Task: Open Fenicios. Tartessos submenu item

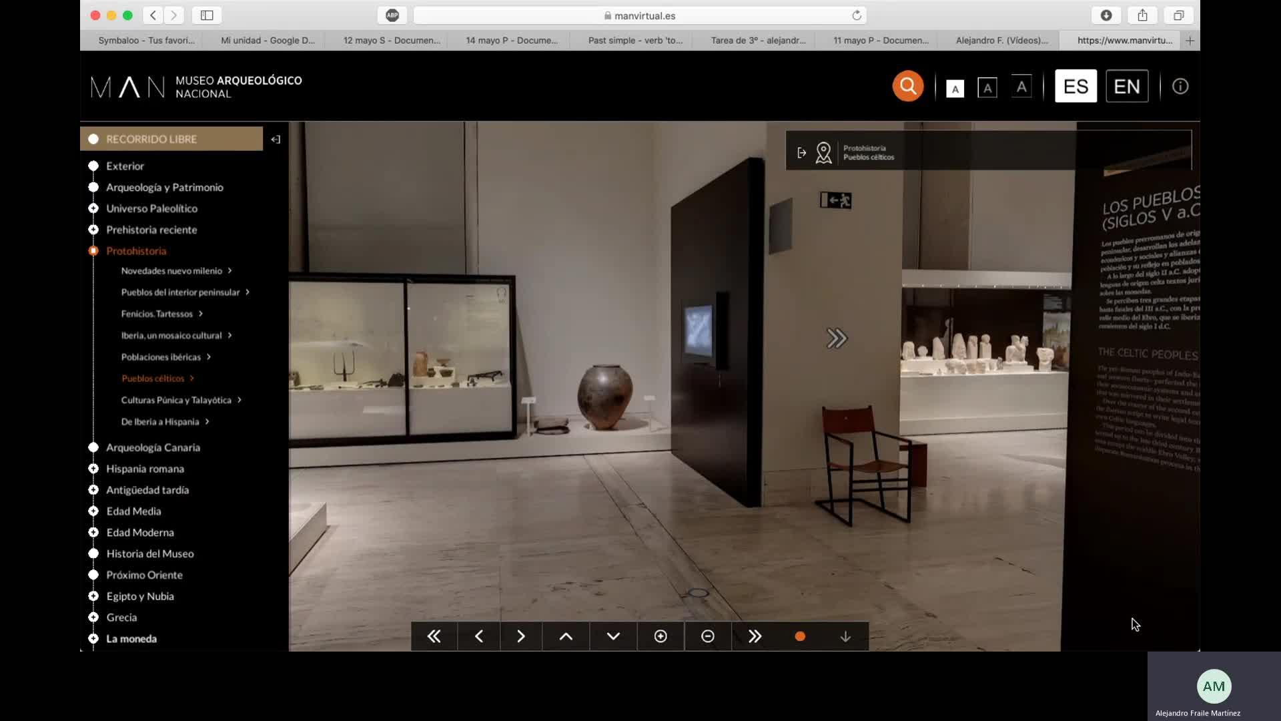Action: 157,314
